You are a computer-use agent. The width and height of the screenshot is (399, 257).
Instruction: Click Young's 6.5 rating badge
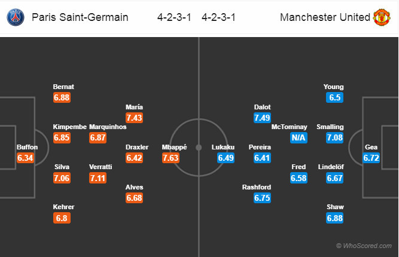pyautogui.click(x=335, y=97)
